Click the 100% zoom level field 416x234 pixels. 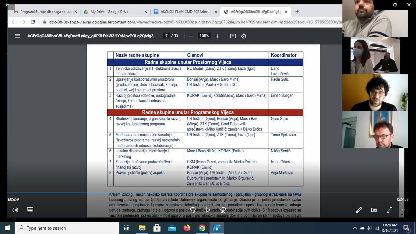click(x=204, y=36)
